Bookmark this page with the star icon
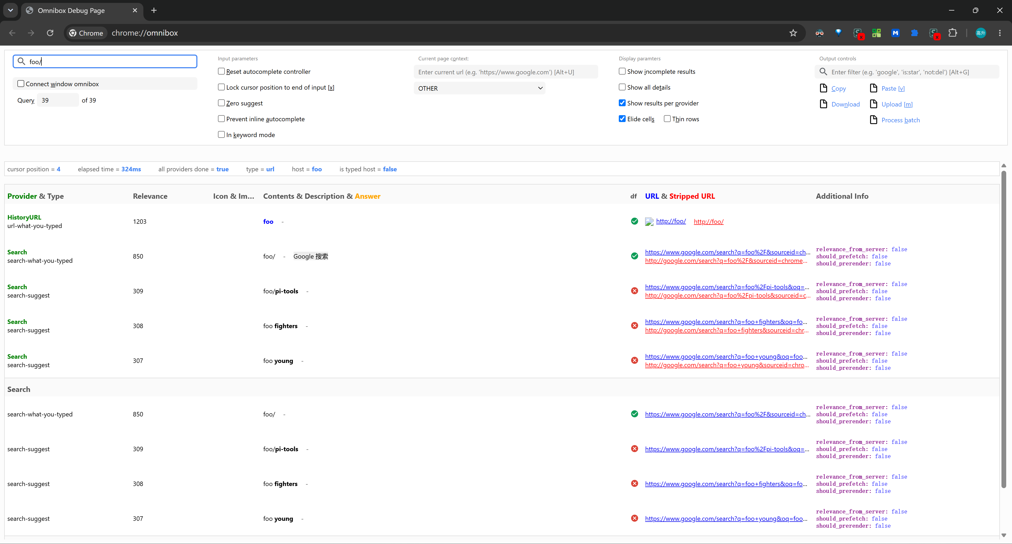 [793, 33]
